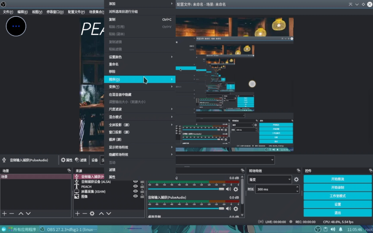Hide the PEACH text source with eye toggle
The height and width of the screenshot is (233, 373).
pyautogui.click(x=136, y=186)
